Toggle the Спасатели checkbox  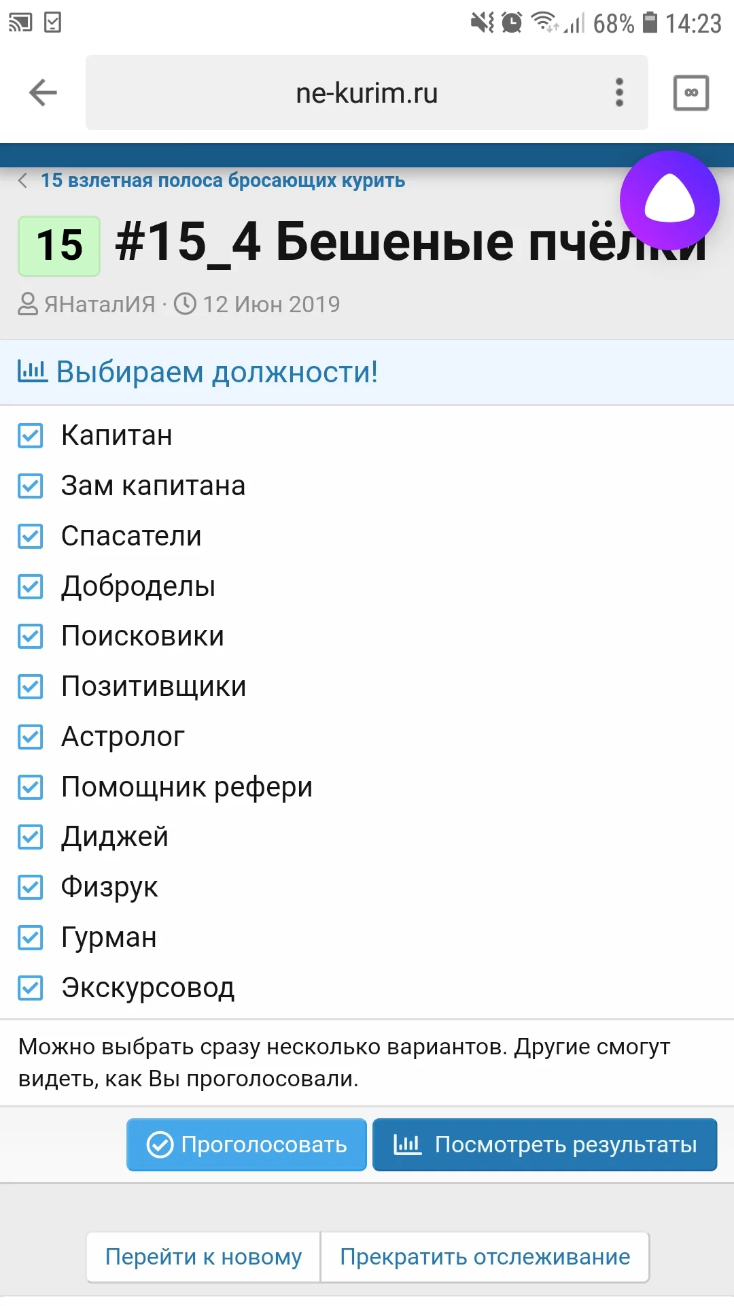coord(31,536)
